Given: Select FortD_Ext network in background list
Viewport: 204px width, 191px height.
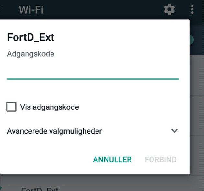Looking at the screenshot, I should pos(40,189).
